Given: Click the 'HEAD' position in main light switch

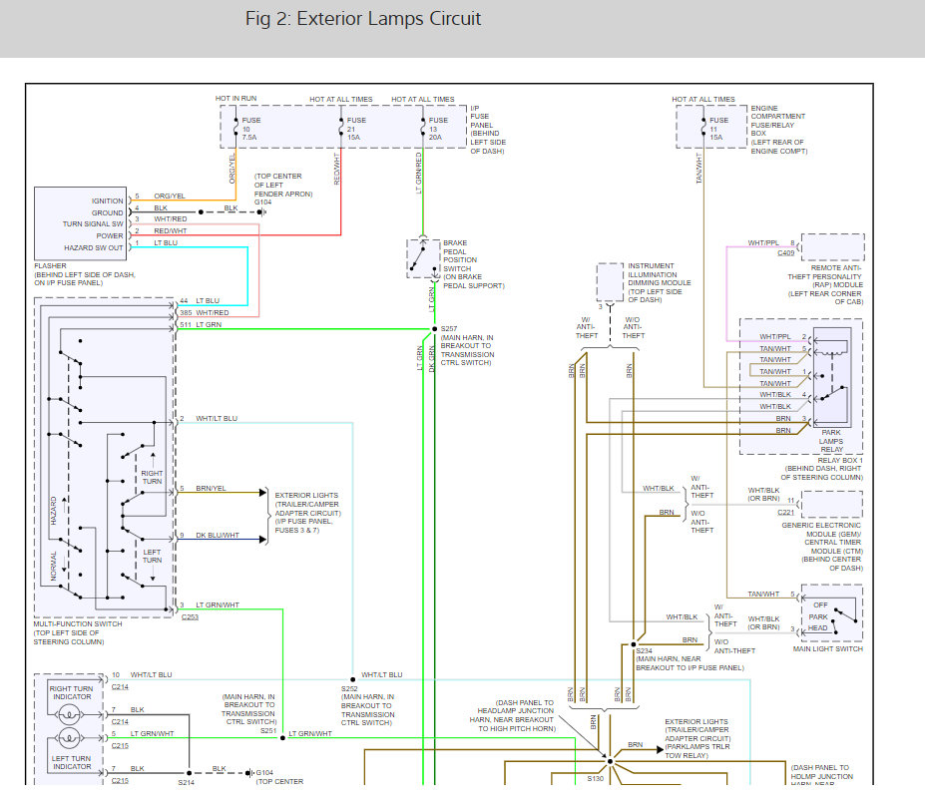Looking at the screenshot, I should [817, 627].
